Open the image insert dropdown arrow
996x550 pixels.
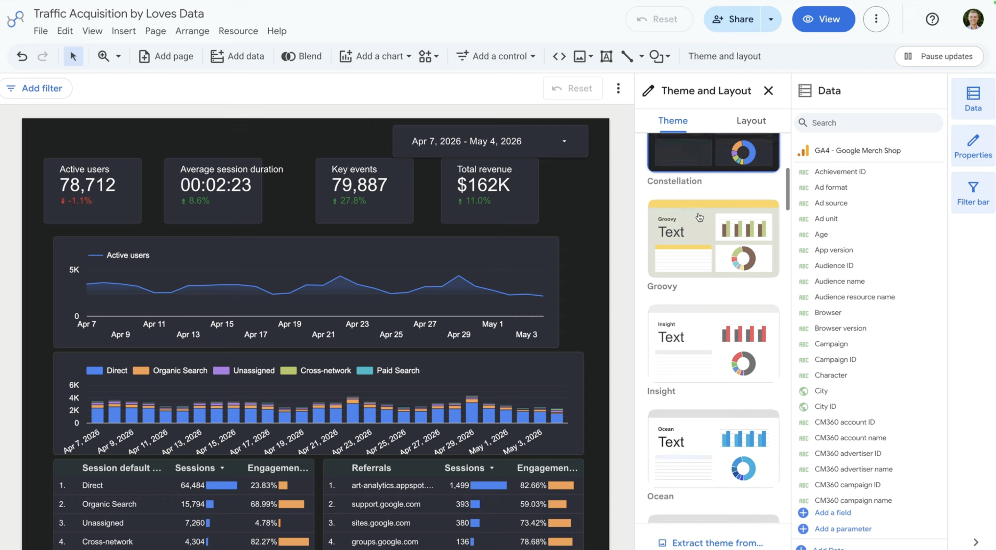coord(591,56)
